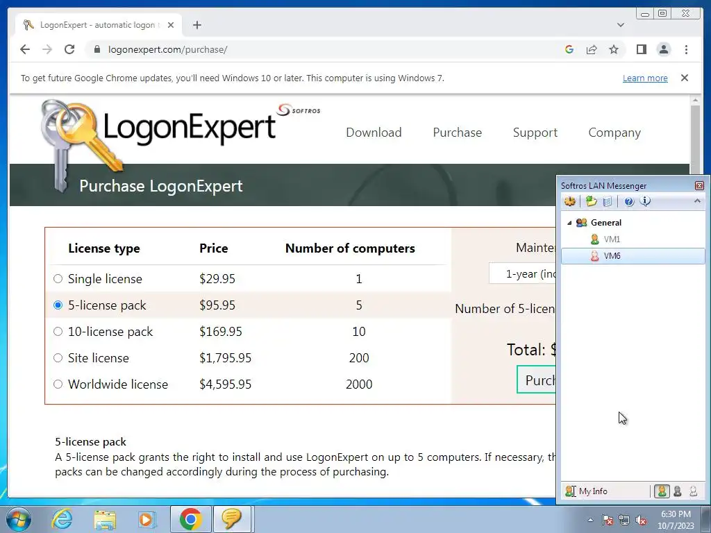The width and height of the screenshot is (711, 533).
Task: Set Messenger status to the gray busy icon
Action: click(678, 491)
